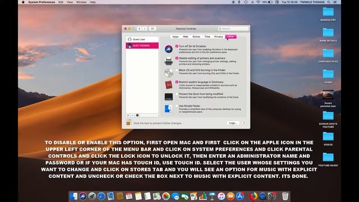Open the Window menu
The image size is (359, 202).
tap(81, 2)
